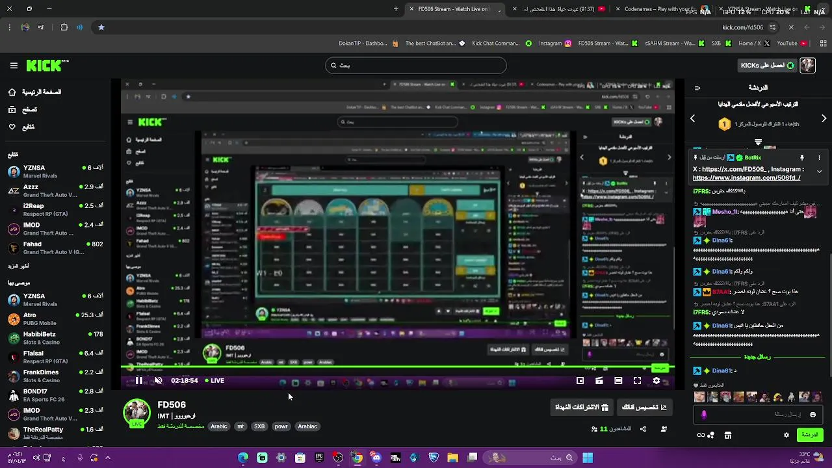Open Azzz Grand Theft Auto channel
Screen dimensions: 832x468
[55, 190]
